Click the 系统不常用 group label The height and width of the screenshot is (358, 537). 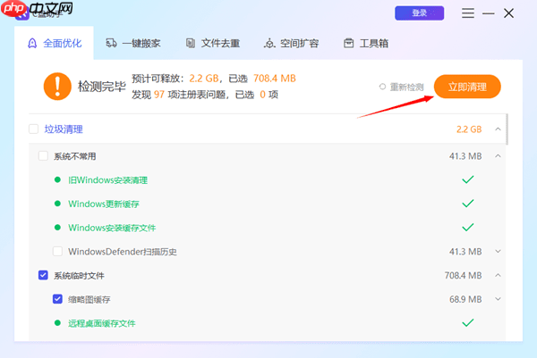(x=74, y=156)
